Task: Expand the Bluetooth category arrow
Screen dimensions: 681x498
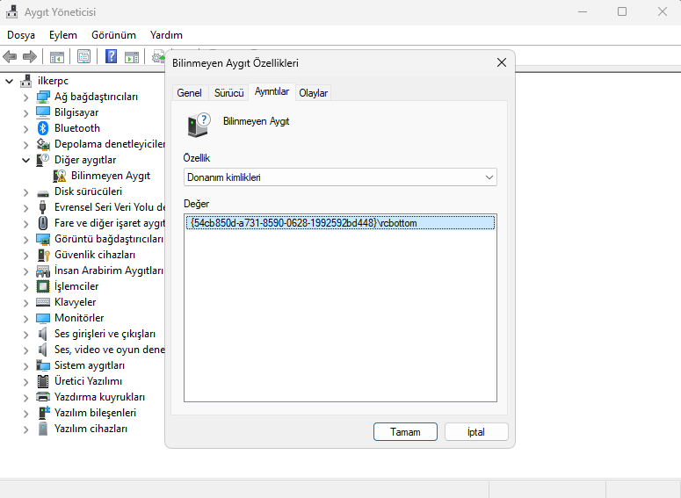Action: tap(25, 129)
